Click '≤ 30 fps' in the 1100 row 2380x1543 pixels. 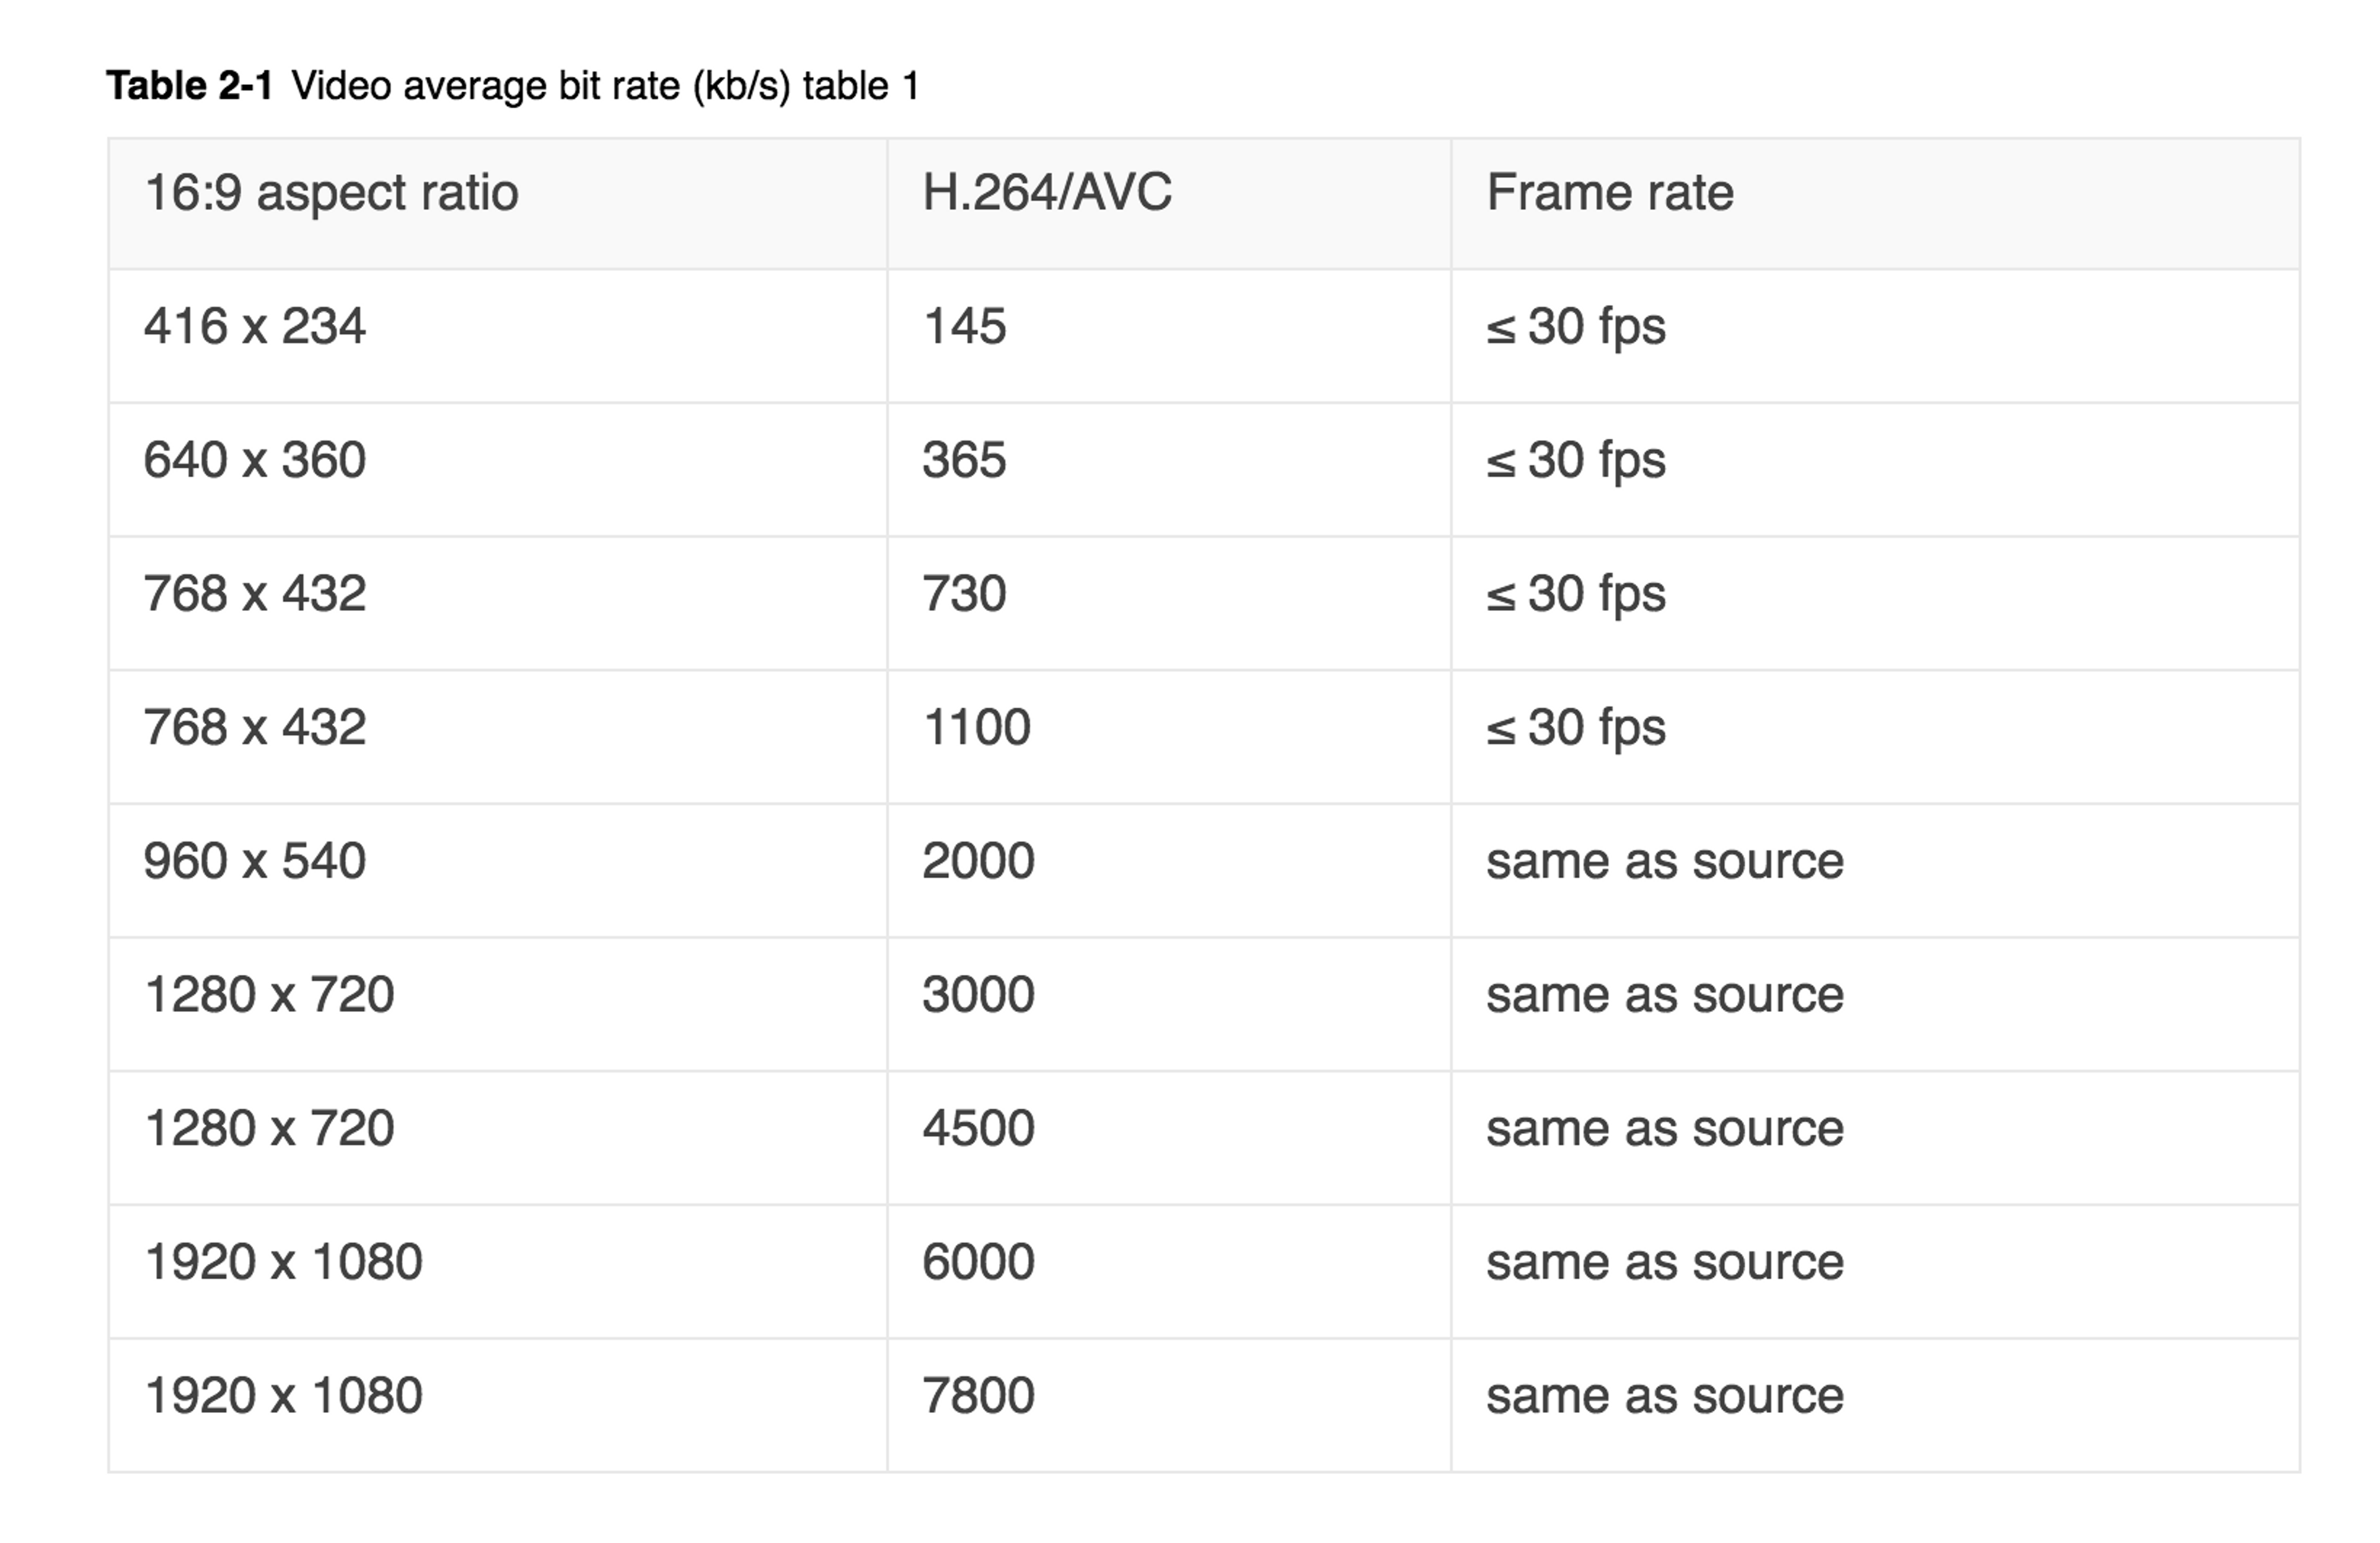pyautogui.click(x=1576, y=727)
